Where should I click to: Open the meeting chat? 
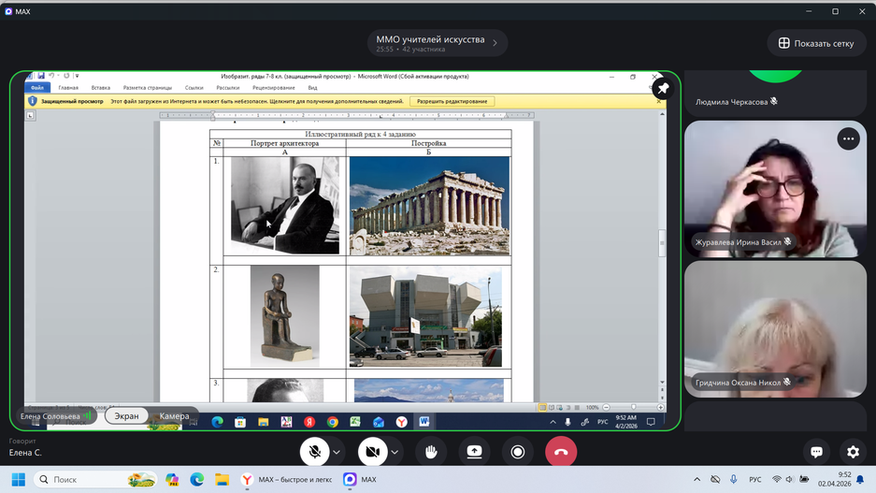click(x=816, y=452)
